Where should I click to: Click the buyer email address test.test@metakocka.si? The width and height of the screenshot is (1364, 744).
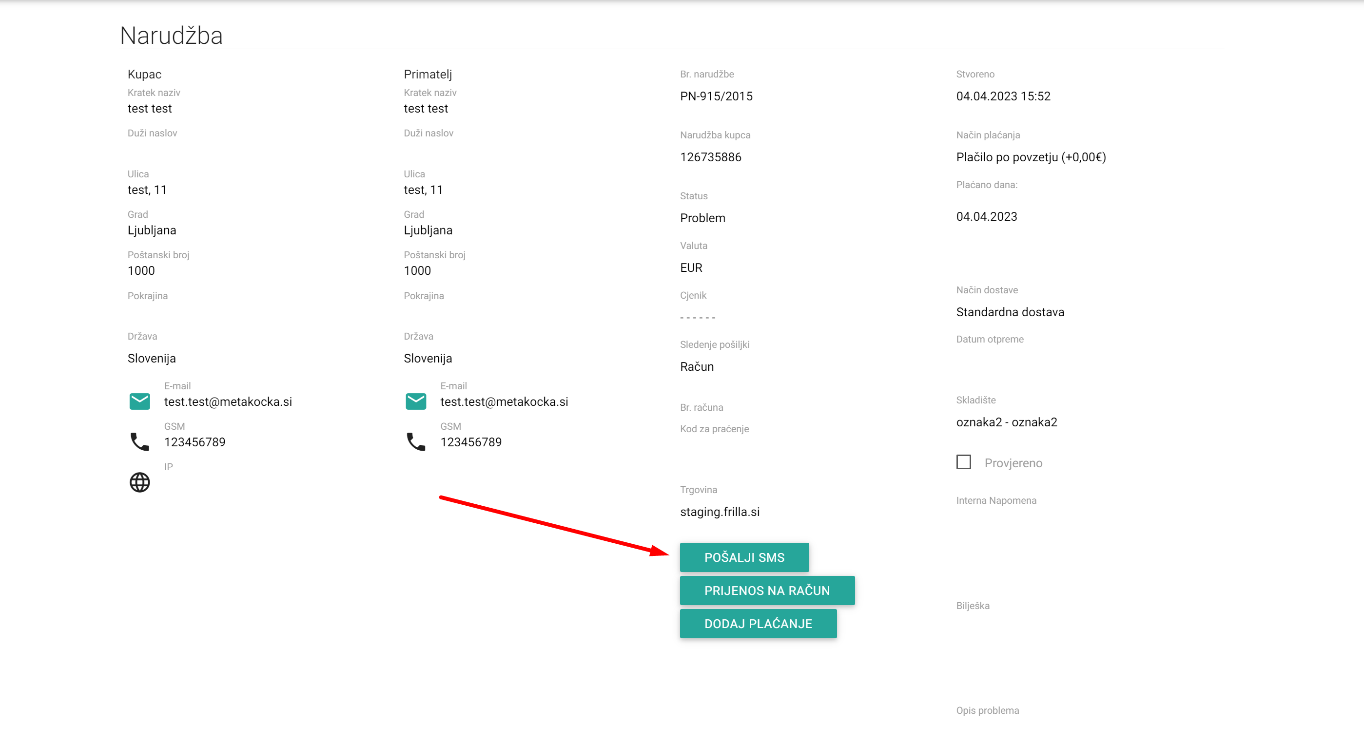(x=228, y=401)
